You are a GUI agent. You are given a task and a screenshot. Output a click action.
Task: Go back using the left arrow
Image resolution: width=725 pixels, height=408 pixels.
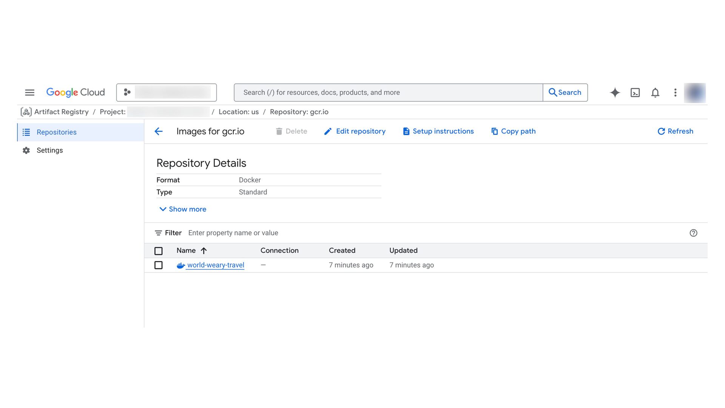click(x=159, y=131)
